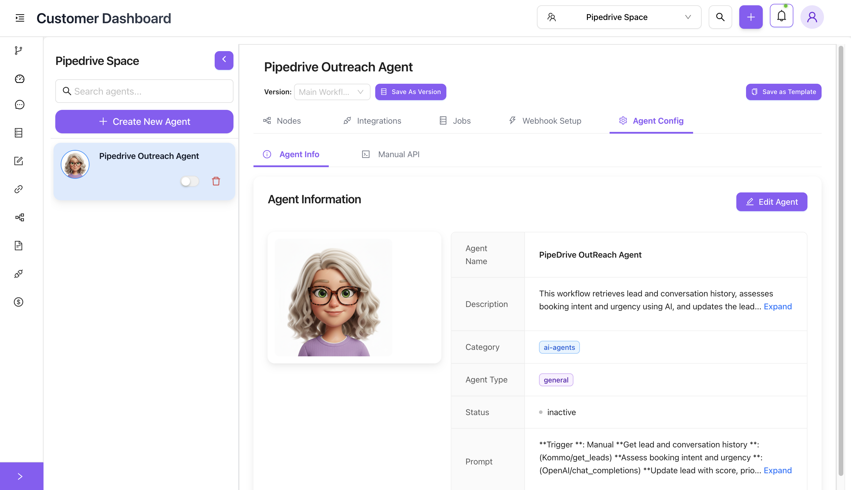
Task: Open the Pipedrive Space workspace dropdown
Action: click(619, 17)
